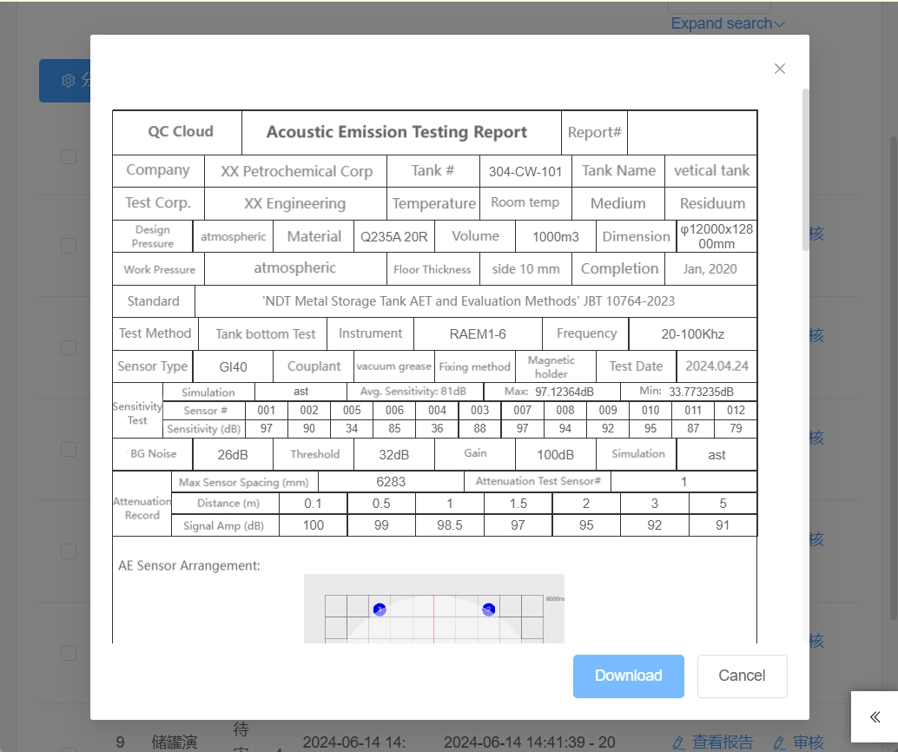Expand the search filters via Expand search
The width and height of the screenshot is (898, 752).
click(x=721, y=24)
